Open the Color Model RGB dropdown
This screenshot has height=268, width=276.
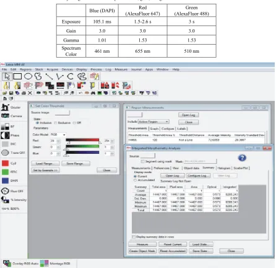[x=58, y=135]
